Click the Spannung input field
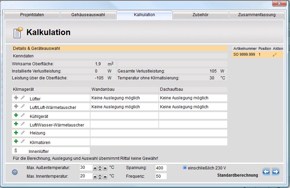Screen dimensions: 290x188 coord(160,168)
